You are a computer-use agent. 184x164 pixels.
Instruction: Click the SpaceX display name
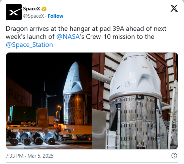31,9
